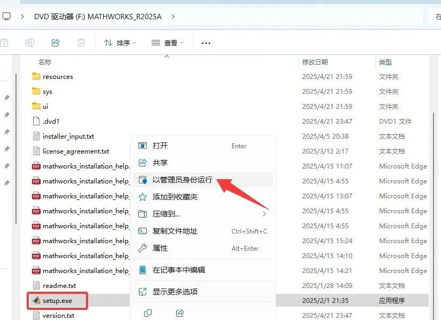Screen dimensions: 441x320
Task: Select the PDF dated 2025/4/15 15:24
Action: (x=81, y=241)
